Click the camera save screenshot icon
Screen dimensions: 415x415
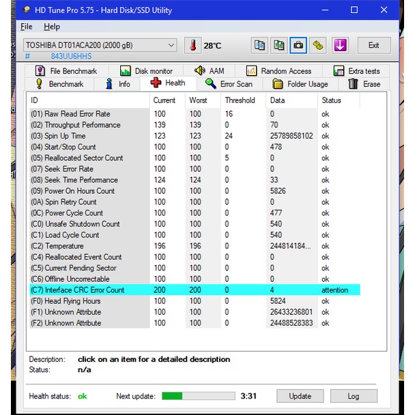click(x=298, y=45)
